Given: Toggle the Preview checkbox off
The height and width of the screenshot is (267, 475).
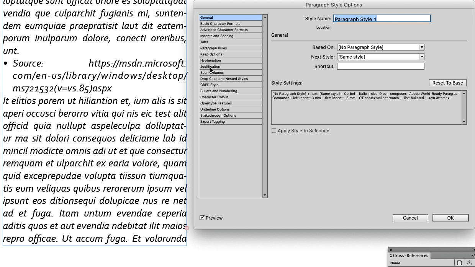Looking at the screenshot, I should click(201, 218).
